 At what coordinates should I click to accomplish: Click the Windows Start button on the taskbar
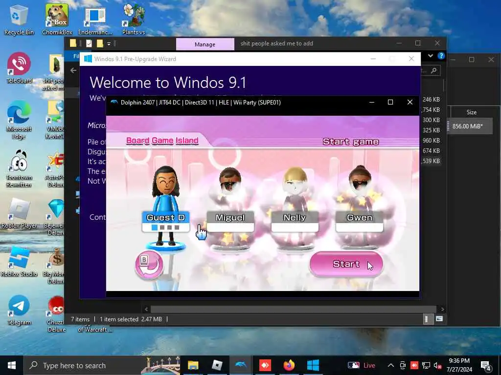(x=12, y=365)
